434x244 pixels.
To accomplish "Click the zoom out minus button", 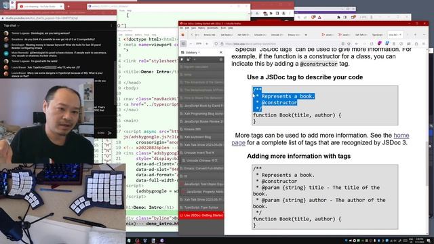I will coord(191,43).
